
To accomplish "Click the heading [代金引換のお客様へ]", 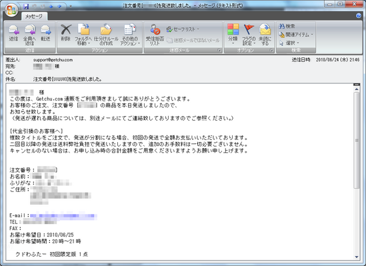I will [x=37, y=131].
